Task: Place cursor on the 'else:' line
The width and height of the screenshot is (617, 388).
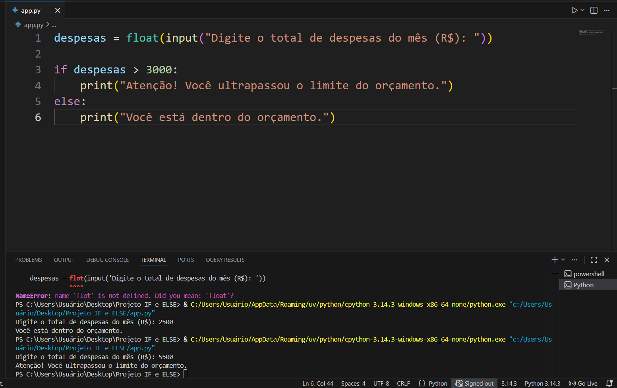Action: point(70,102)
